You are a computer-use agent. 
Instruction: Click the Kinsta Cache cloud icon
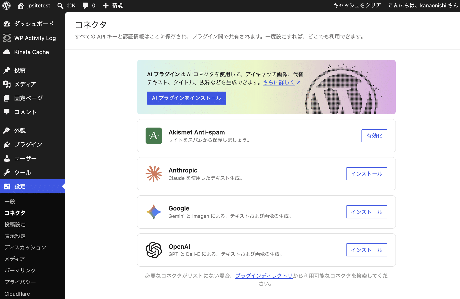[7, 52]
